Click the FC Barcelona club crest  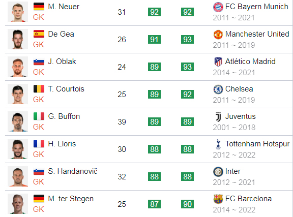pyautogui.click(x=218, y=199)
